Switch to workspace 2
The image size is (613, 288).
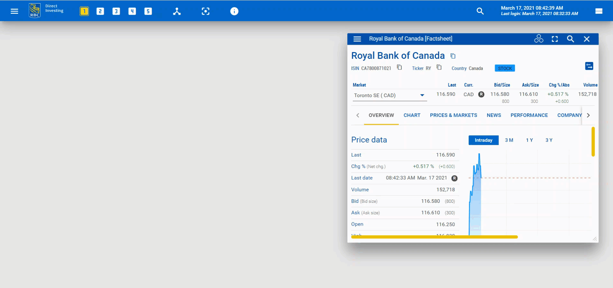pyautogui.click(x=100, y=11)
